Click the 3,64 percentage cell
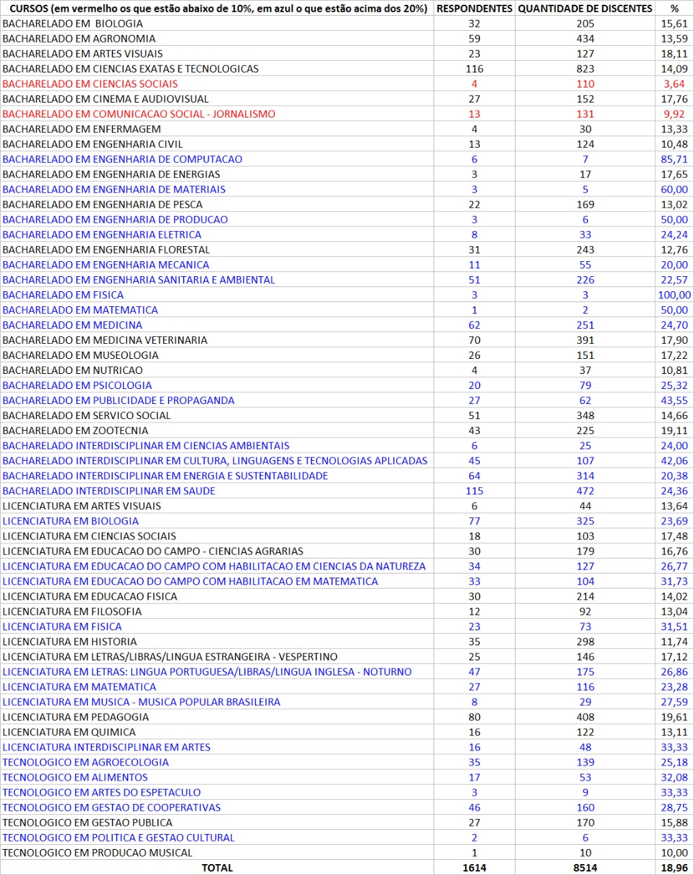Image resolution: width=694 pixels, height=875 pixels. pos(673,84)
